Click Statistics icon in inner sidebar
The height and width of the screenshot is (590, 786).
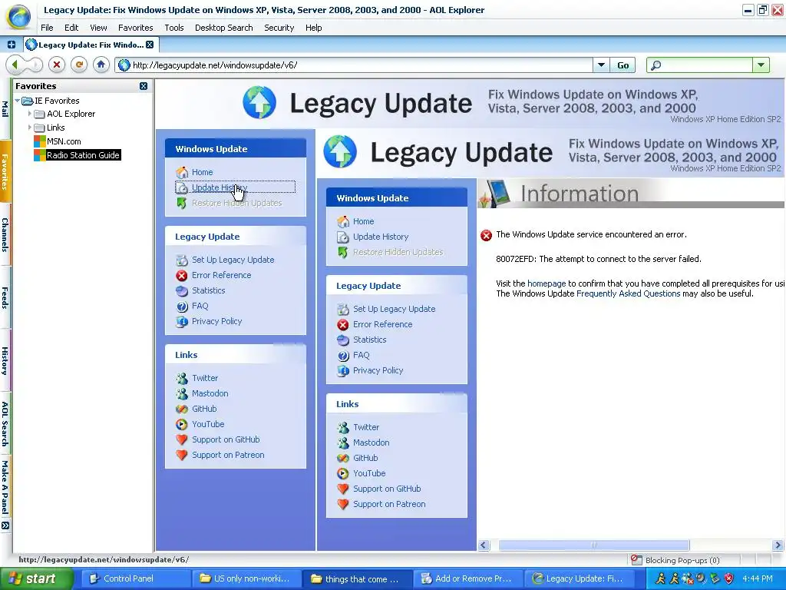(x=343, y=340)
